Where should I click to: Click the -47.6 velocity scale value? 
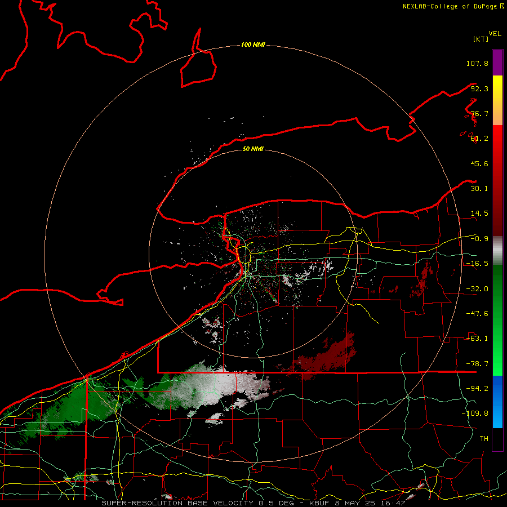[477, 314]
